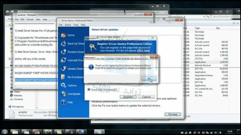This screenshot has height=135, width=241.
Task: Click OK in the registration thank-you dialog
Action: (x=149, y=79)
